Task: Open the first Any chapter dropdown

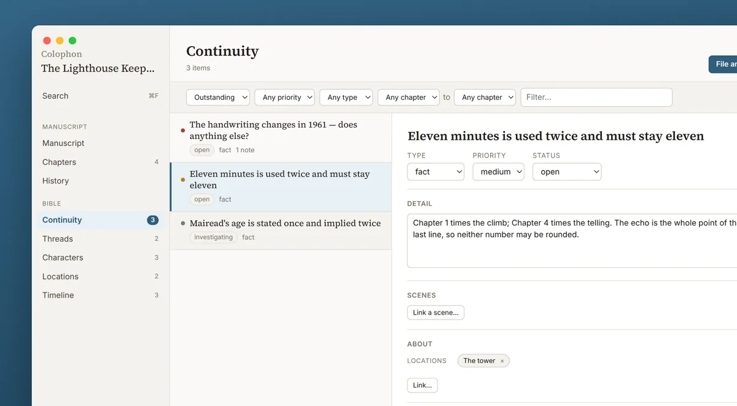Action: pos(408,97)
